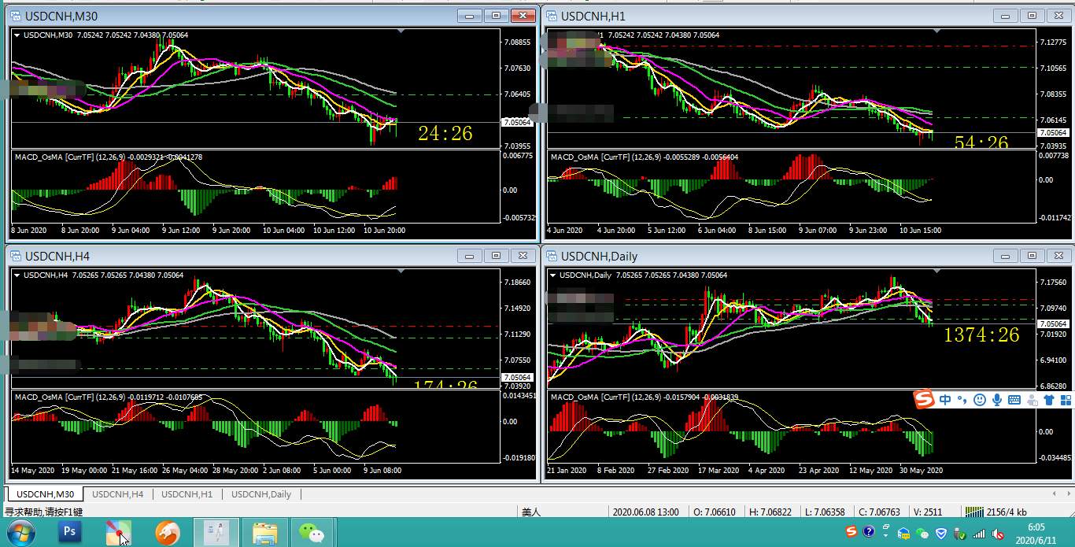
Task: Click status bar time 2020.06.08 13:00
Action: pos(646,512)
